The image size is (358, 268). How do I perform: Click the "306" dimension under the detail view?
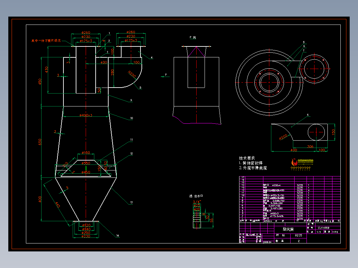click(x=310, y=146)
